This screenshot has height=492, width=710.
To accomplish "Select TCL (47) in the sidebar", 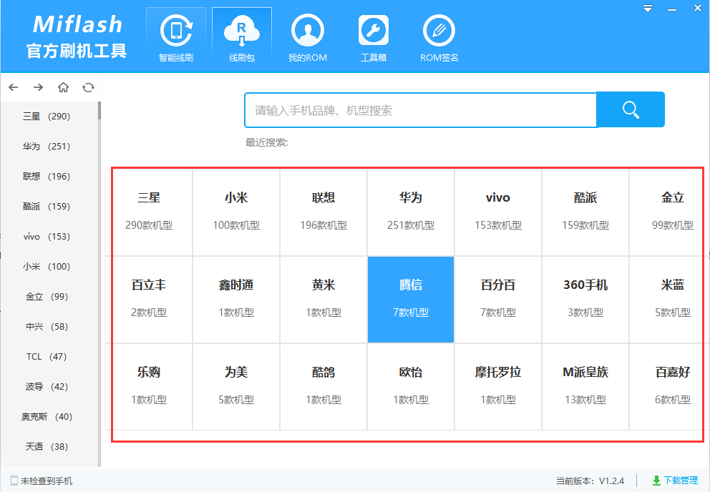I will click(x=47, y=356).
